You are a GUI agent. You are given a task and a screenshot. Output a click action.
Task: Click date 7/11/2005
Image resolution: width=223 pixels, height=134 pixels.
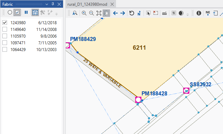point(47,43)
